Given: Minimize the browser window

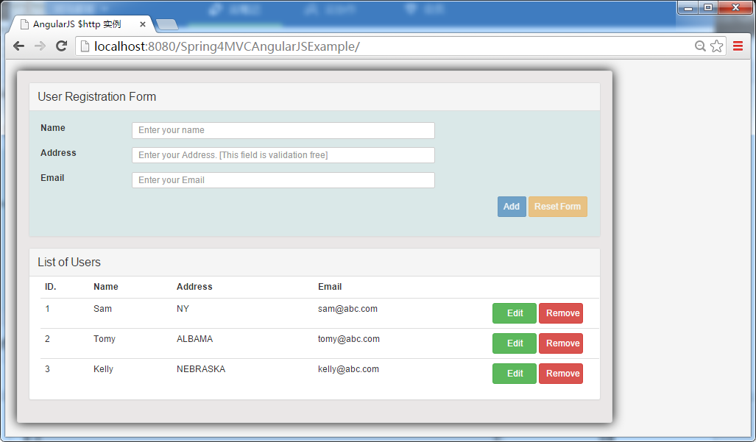Looking at the screenshot, I should click(688, 7).
